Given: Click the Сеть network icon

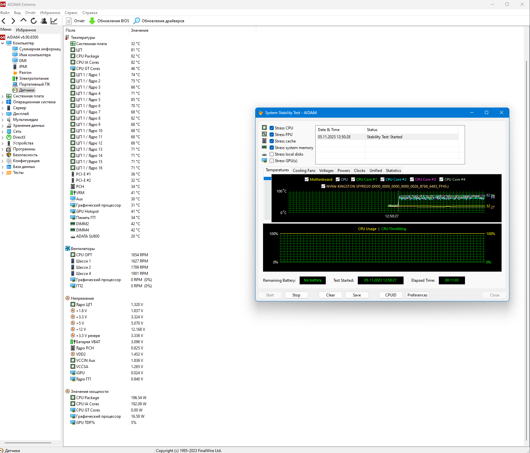Looking at the screenshot, I should point(9,131).
